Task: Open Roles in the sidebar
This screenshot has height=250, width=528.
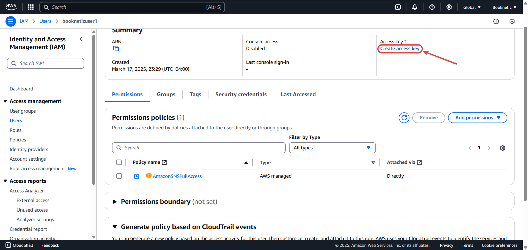Action: 15,130
